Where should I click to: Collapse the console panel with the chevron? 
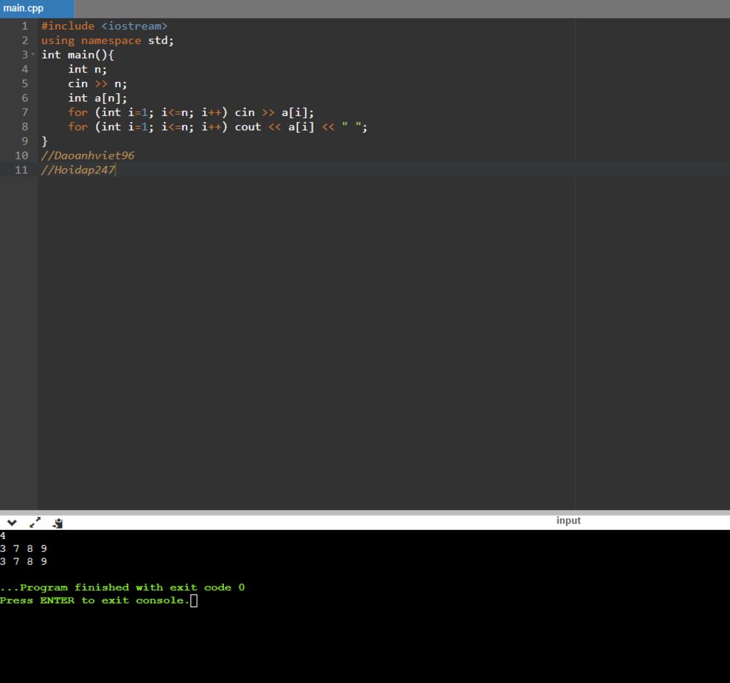coord(12,523)
